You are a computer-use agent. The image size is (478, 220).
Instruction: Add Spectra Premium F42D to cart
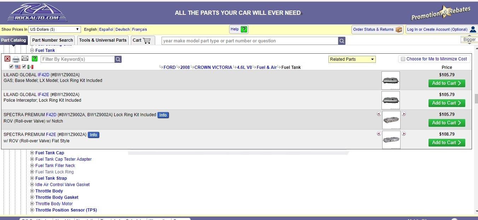[447, 123]
